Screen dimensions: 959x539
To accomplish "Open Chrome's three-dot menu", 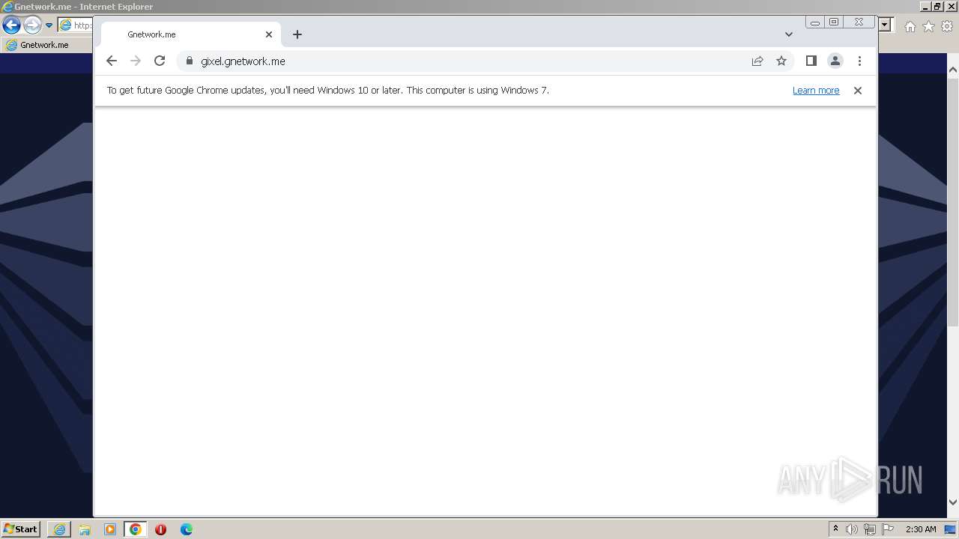I will [x=859, y=61].
